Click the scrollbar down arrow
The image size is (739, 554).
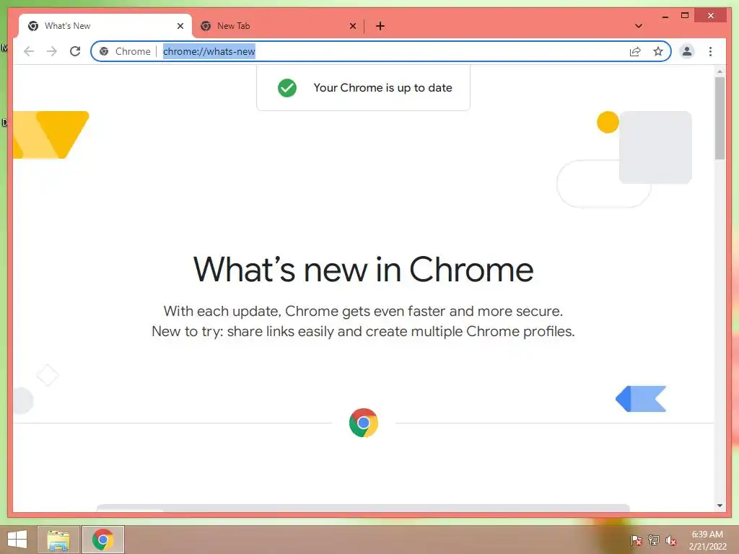[720, 506]
